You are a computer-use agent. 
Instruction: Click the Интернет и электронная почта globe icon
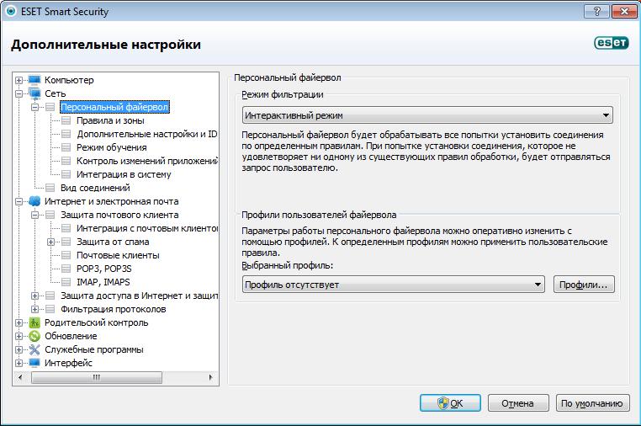coord(34,201)
